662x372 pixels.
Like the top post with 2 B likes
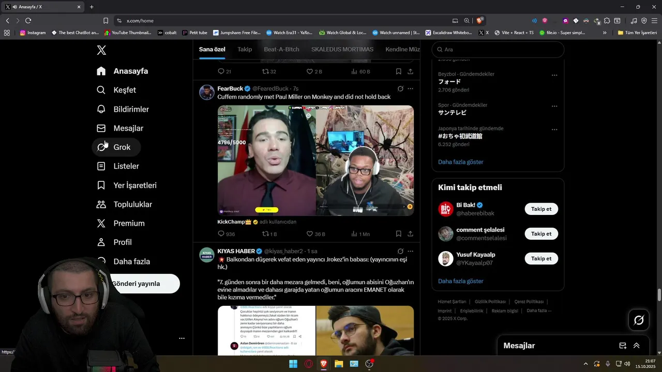pos(314,71)
